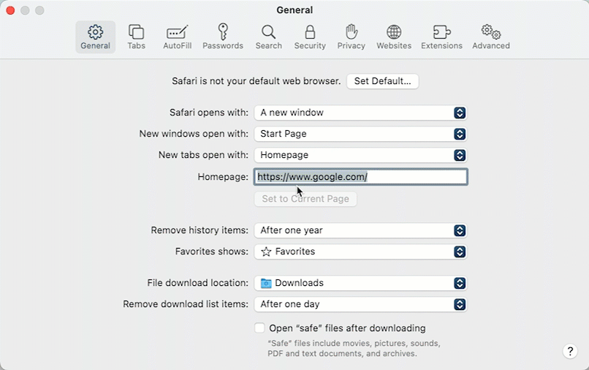
Task: Open the Advanced gears icon pane
Action: [491, 37]
